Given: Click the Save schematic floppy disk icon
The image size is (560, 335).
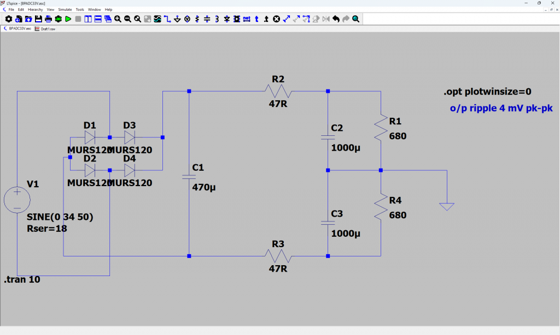Looking at the screenshot, I should [x=38, y=19].
